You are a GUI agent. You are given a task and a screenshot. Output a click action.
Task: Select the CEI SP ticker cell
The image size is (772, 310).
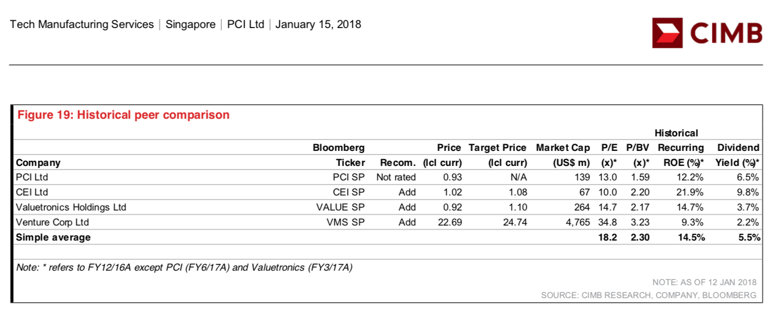(349, 192)
